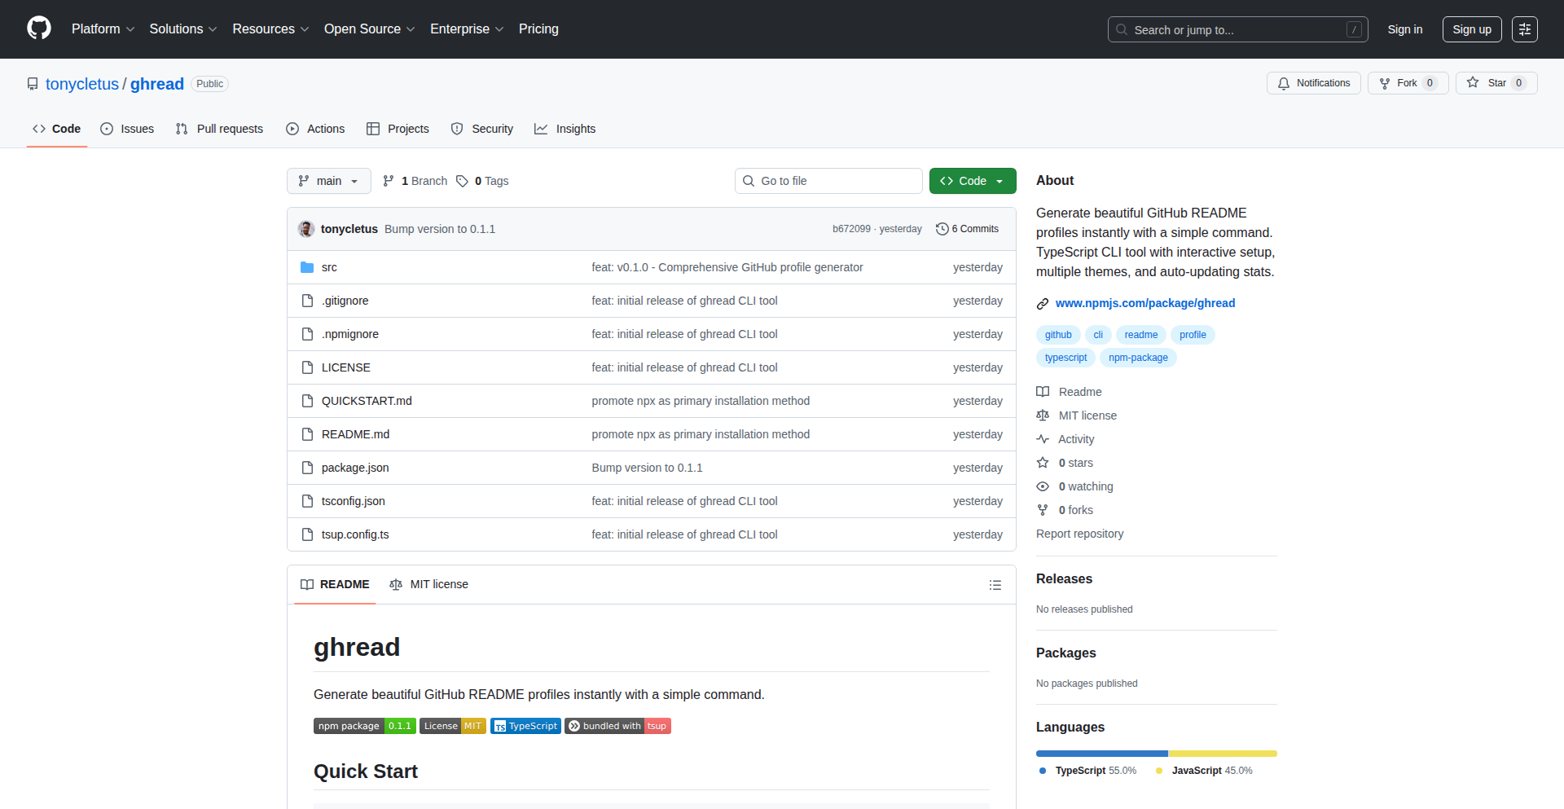
Task: Click the link icon beside npmjs URL
Action: point(1043,304)
